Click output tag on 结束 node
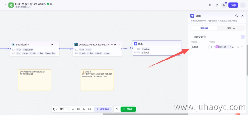 146,49
